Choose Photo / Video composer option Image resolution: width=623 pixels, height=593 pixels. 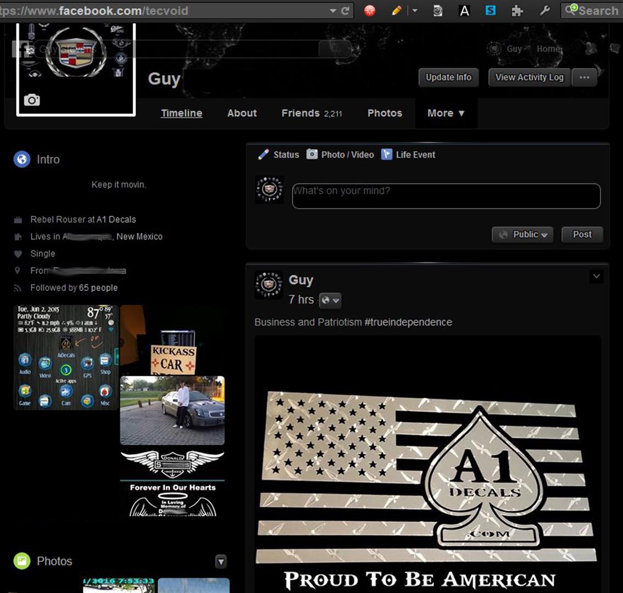pos(340,154)
